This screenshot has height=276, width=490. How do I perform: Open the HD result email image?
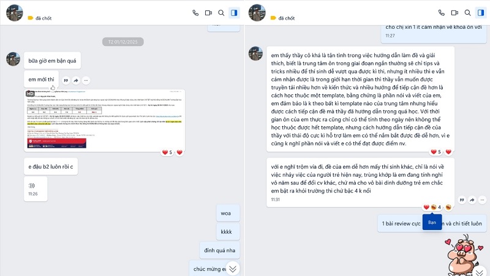pyautogui.click(x=105, y=120)
